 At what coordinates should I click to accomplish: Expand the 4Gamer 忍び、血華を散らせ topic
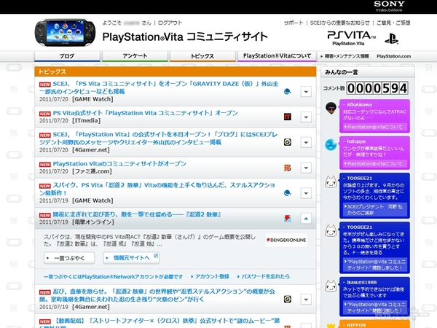pos(306,300)
